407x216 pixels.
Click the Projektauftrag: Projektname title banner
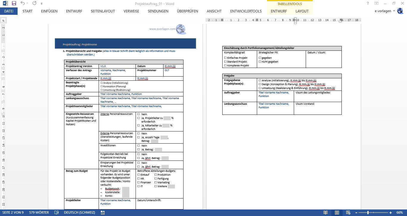[125, 44]
